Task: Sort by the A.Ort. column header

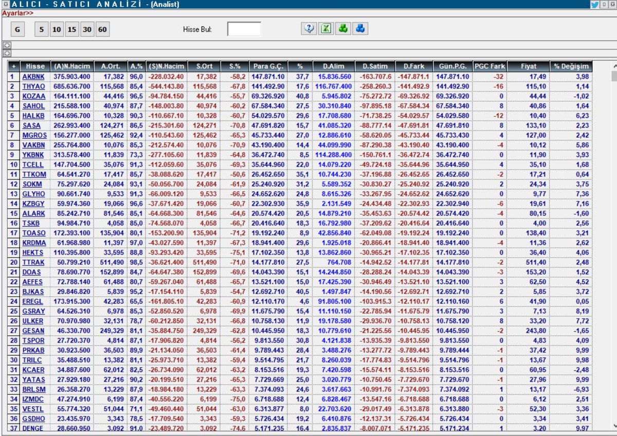Action: tap(111, 66)
